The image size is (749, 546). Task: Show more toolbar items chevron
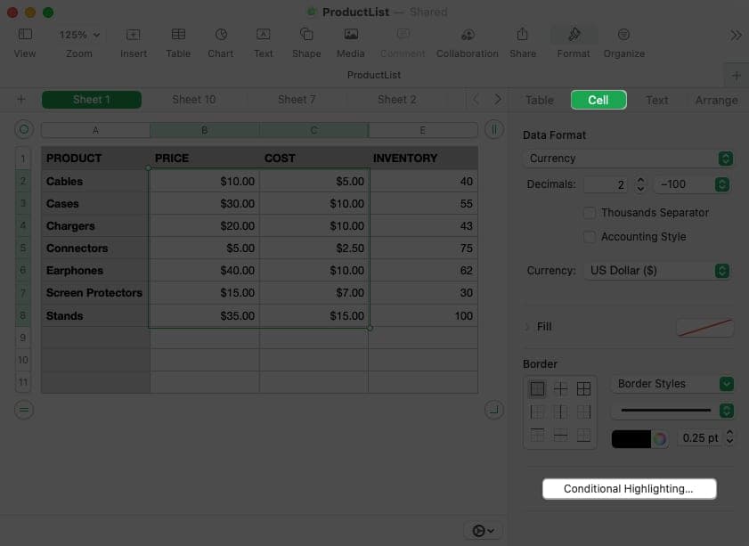736,35
